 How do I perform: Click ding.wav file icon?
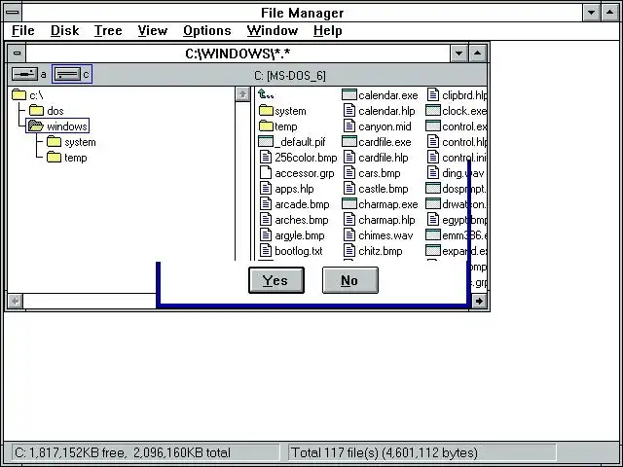tap(433, 173)
